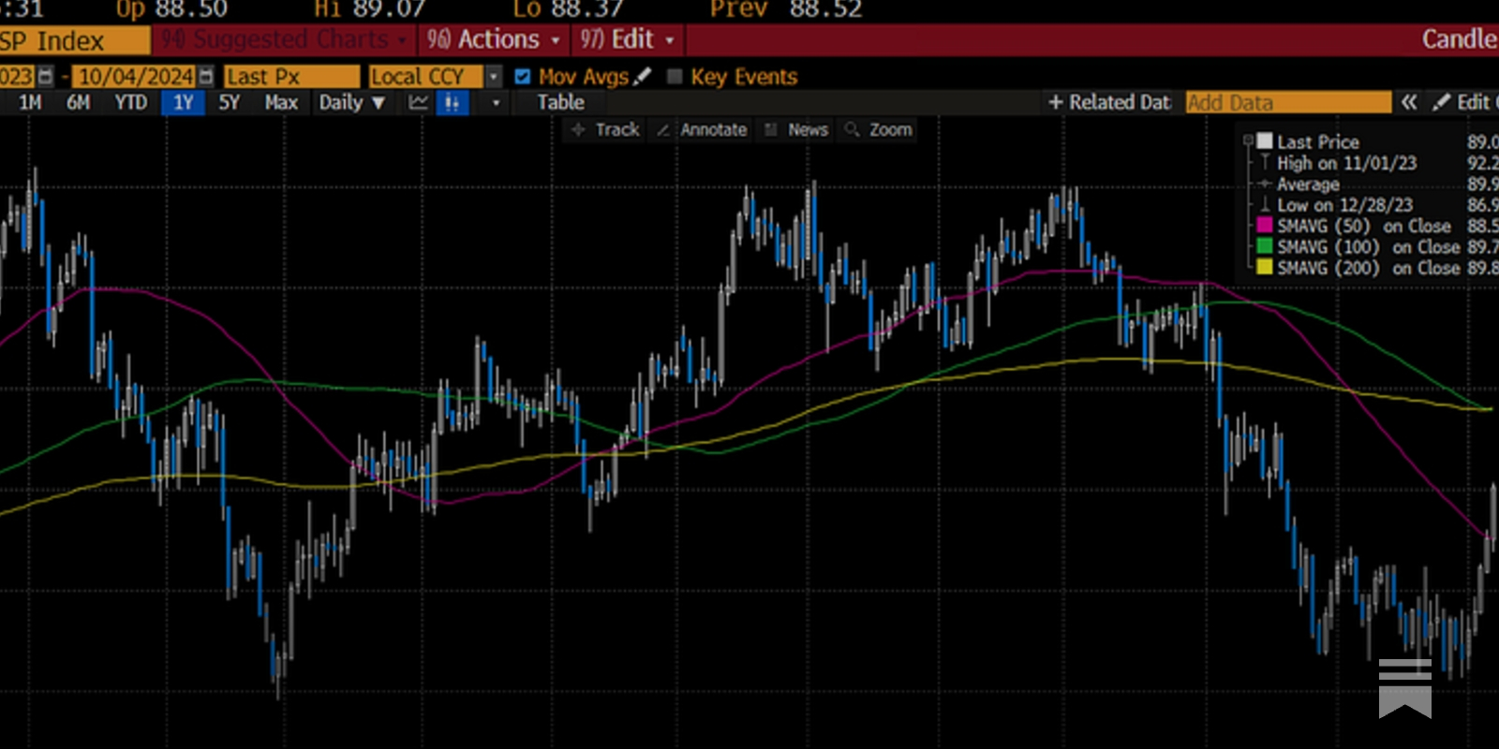Click the High marker icon in legend
Image resolution: width=1499 pixels, height=749 pixels.
tap(1265, 163)
